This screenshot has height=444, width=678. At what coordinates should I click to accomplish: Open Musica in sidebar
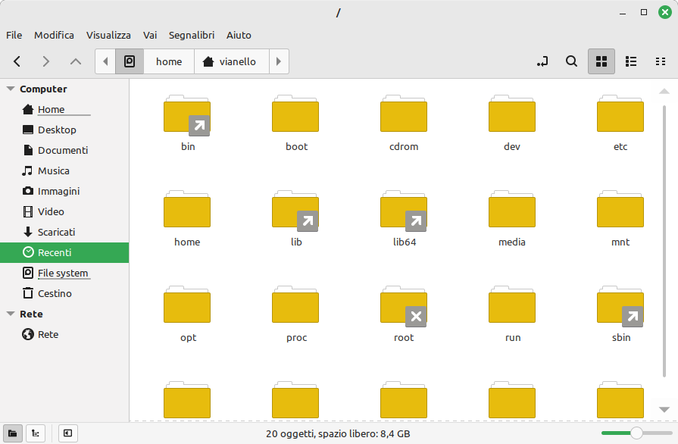pos(64,170)
